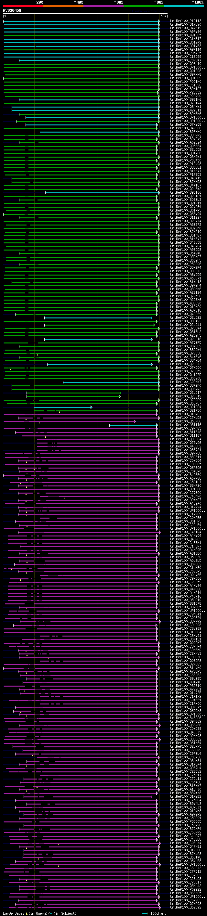
Task: Open hit UniRef100_C1N317
Action: [x=186, y=39]
